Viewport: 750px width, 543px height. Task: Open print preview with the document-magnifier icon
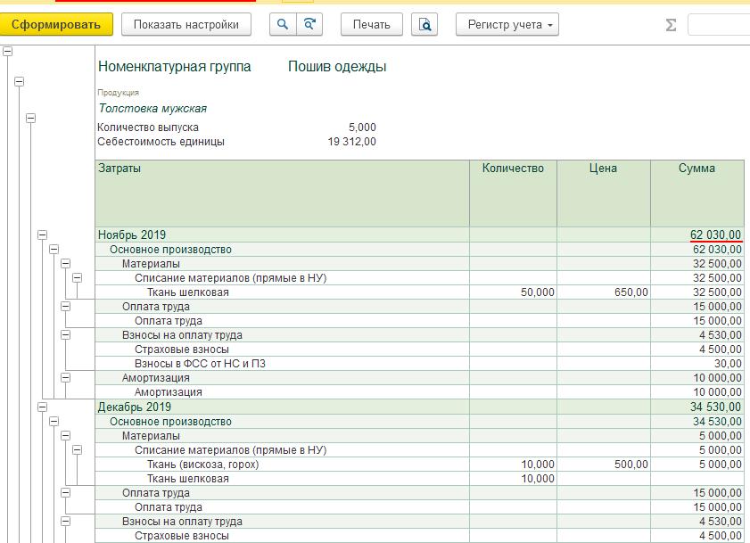424,24
